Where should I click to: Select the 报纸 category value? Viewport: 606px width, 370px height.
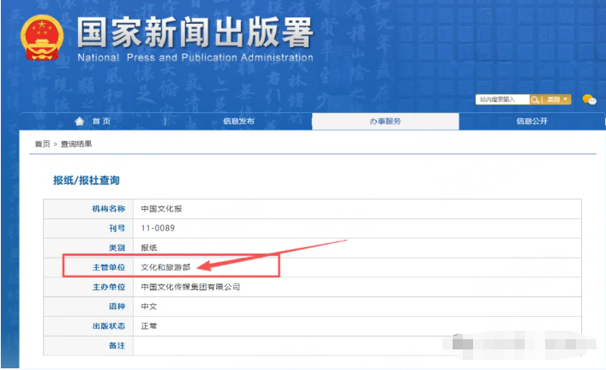149,248
